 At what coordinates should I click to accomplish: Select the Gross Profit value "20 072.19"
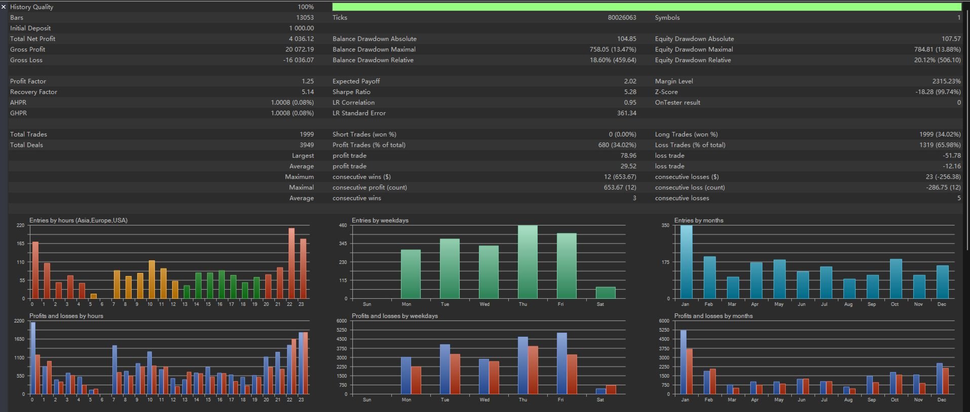[x=300, y=50]
